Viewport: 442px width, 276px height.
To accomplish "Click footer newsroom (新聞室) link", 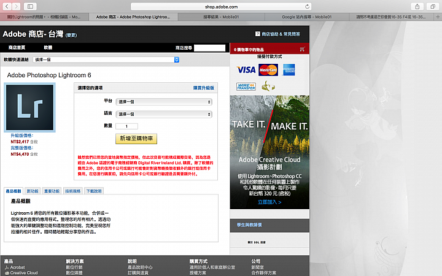I will [x=258, y=267].
